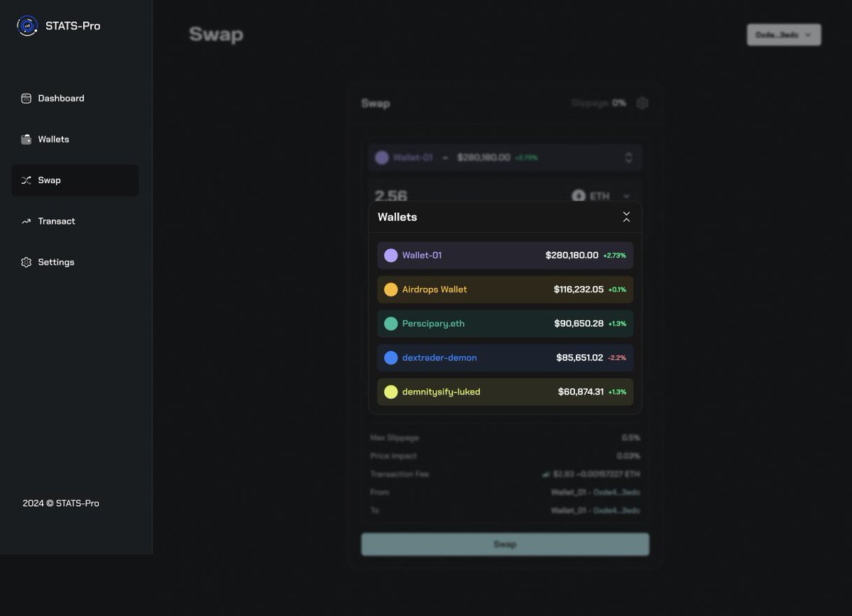Open the ETH token dropdown
This screenshot has height=616, width=852.
tap(601, 196)
